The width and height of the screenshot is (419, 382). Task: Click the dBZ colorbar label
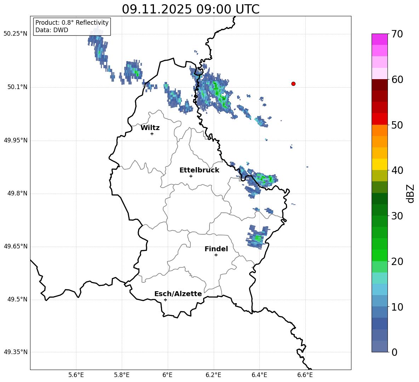click(x=410, y=193)
